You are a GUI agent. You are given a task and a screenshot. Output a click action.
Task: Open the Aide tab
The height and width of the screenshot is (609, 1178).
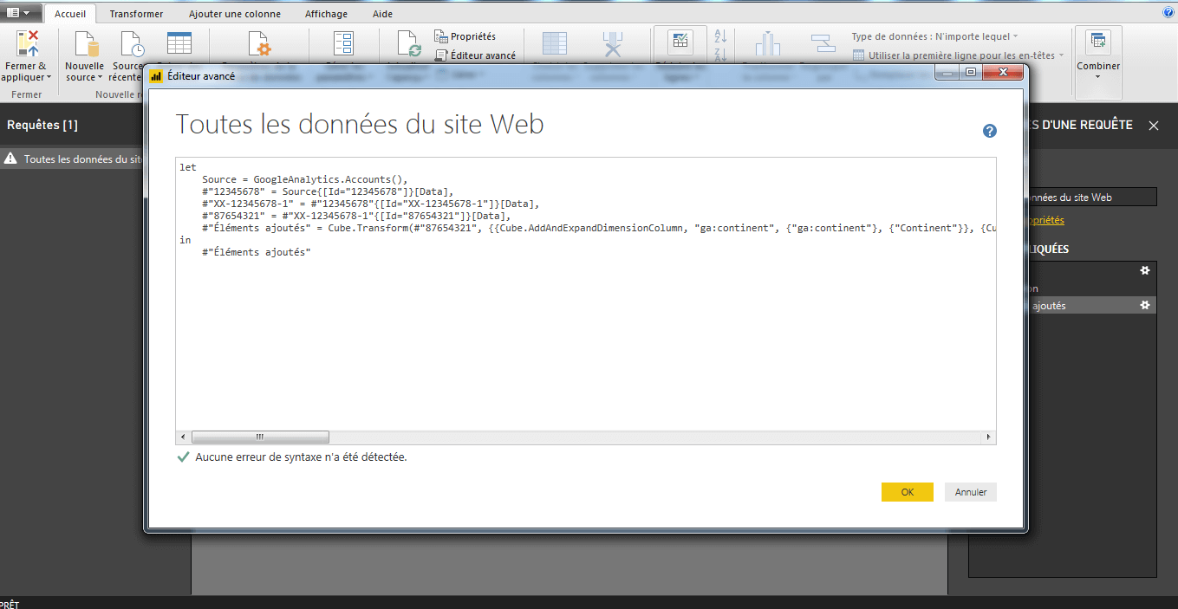[381, 14]
